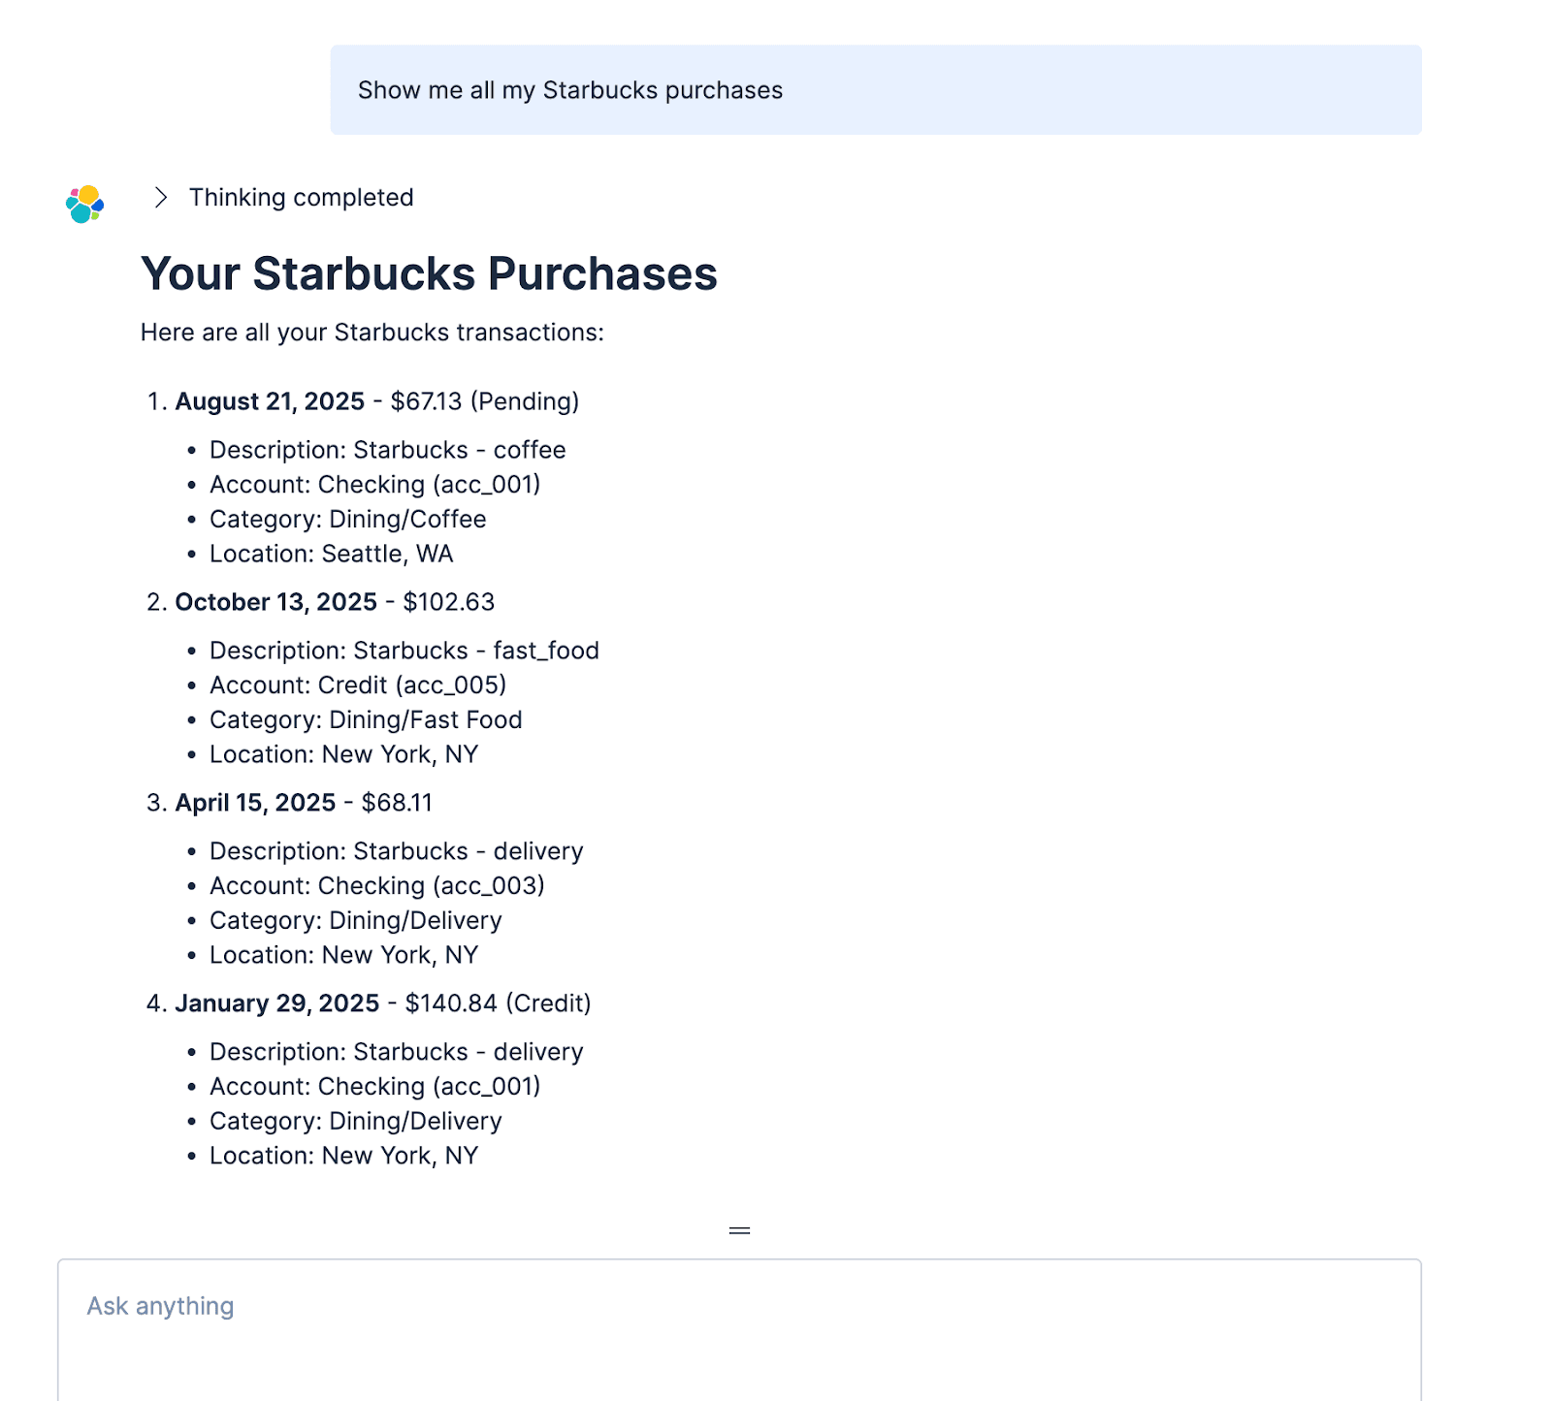Click "Description: Starbucks - coffee" line
The width and height of the screenshot is (1552, 1401).
[387, 450]
